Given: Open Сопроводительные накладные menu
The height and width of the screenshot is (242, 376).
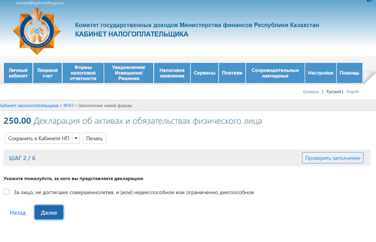Looking at the screenshot, I should [x=275, y=73].
